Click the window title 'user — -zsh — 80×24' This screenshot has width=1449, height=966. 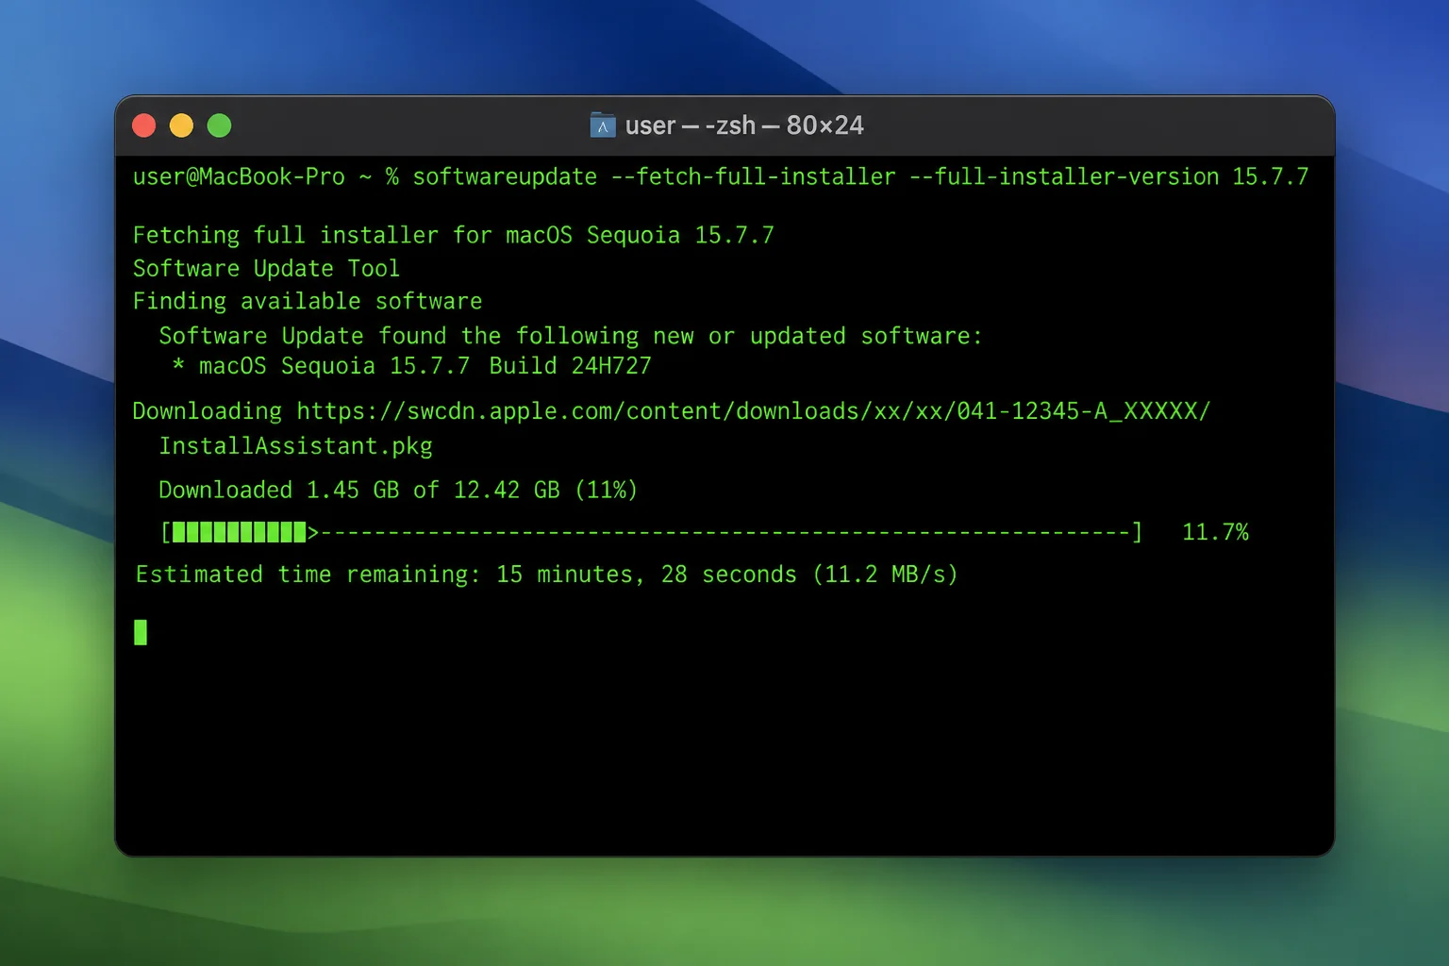(744, 125)
